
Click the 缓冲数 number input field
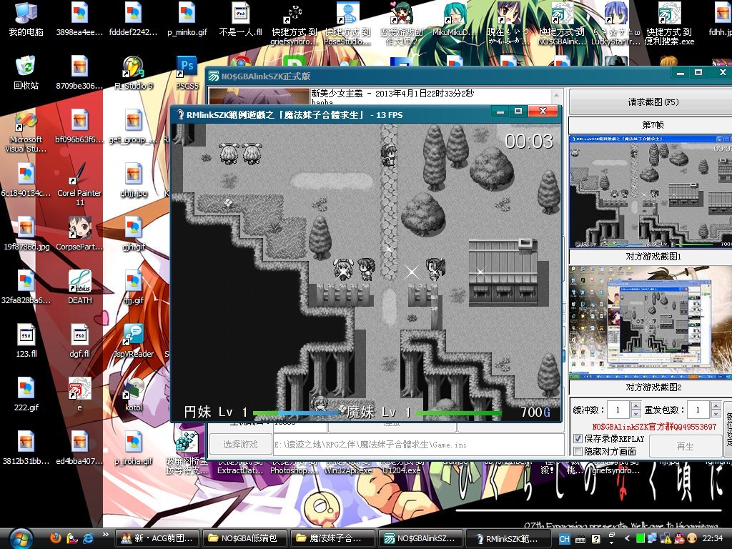coord(618,410)
